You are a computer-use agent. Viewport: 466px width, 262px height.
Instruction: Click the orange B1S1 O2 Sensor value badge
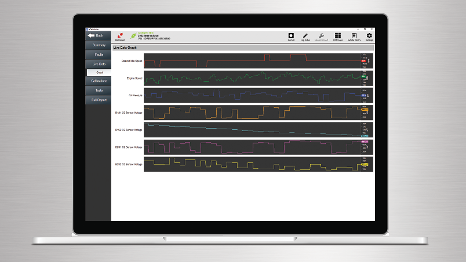(x=365, y=108)
